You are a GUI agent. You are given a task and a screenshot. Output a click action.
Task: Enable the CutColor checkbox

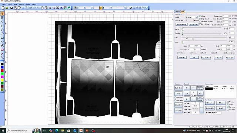point(176,98)
